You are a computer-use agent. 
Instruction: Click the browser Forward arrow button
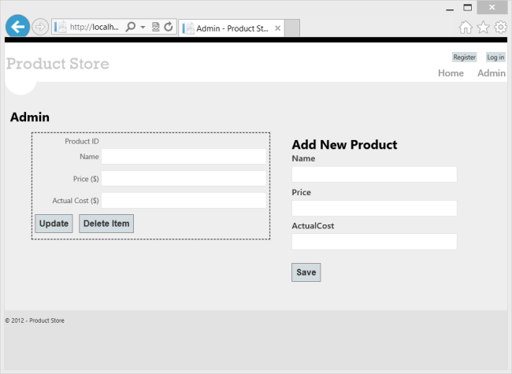(x=40, y=27)
